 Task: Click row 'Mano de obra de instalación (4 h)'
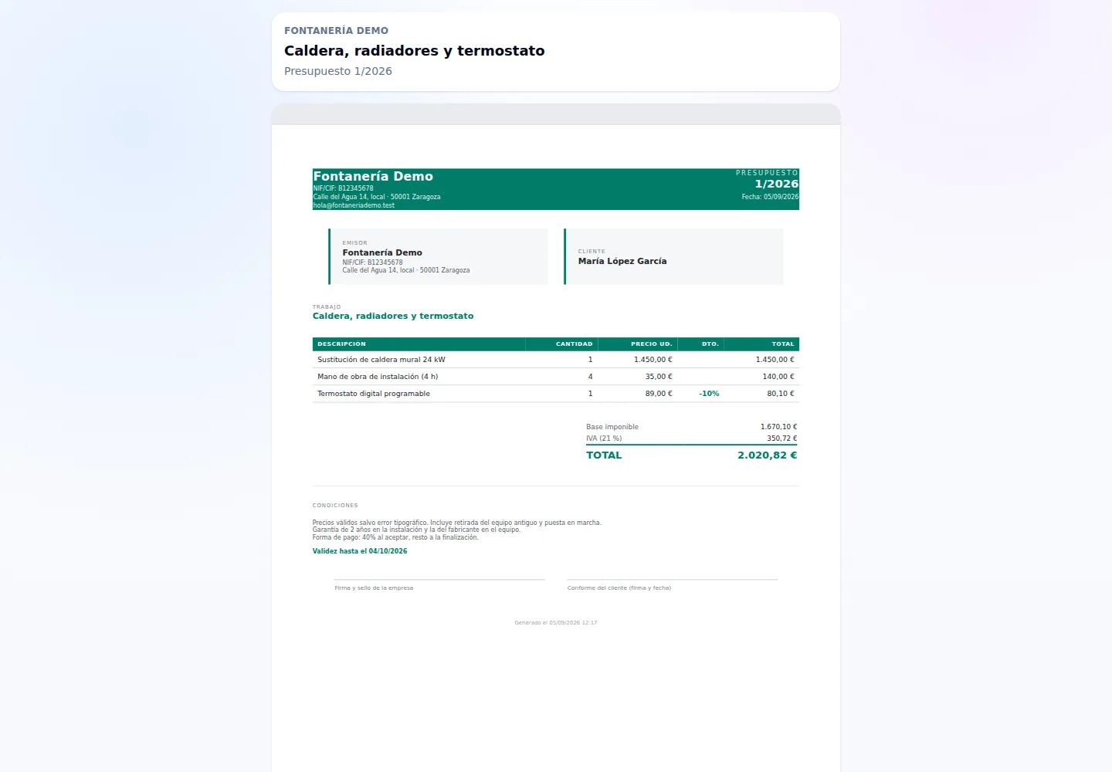point(556,377)
